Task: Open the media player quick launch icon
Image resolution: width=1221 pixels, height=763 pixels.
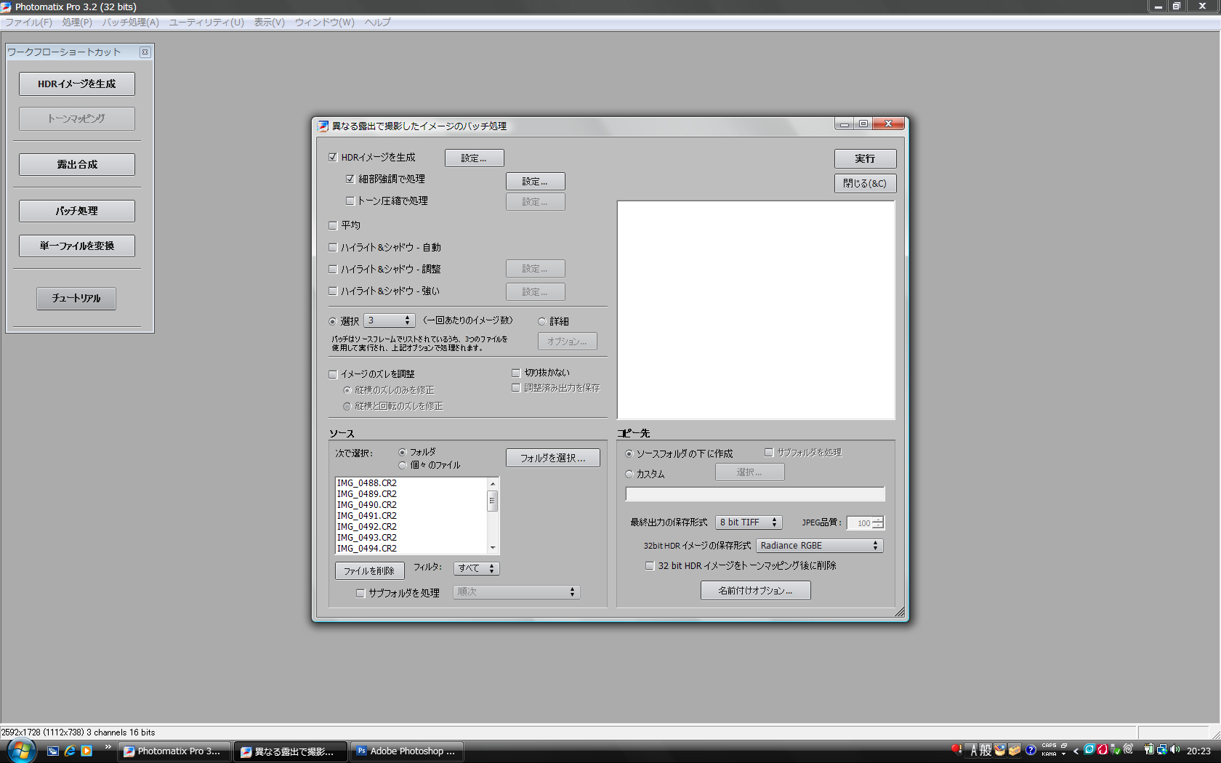Action: point(86,751)
